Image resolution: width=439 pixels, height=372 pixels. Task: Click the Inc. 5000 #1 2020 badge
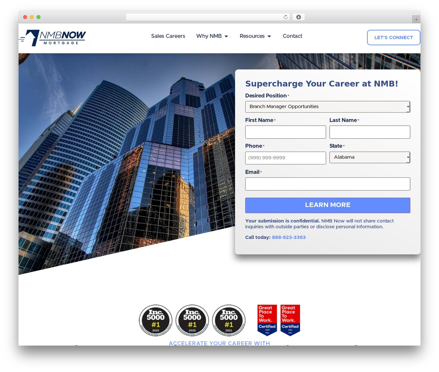192,321
